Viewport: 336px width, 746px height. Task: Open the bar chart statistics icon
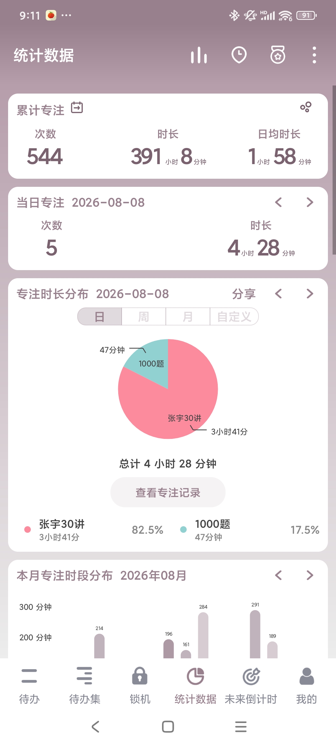pos(199,55)
